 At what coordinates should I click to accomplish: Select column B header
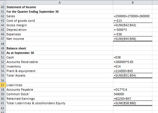(133, 3)
